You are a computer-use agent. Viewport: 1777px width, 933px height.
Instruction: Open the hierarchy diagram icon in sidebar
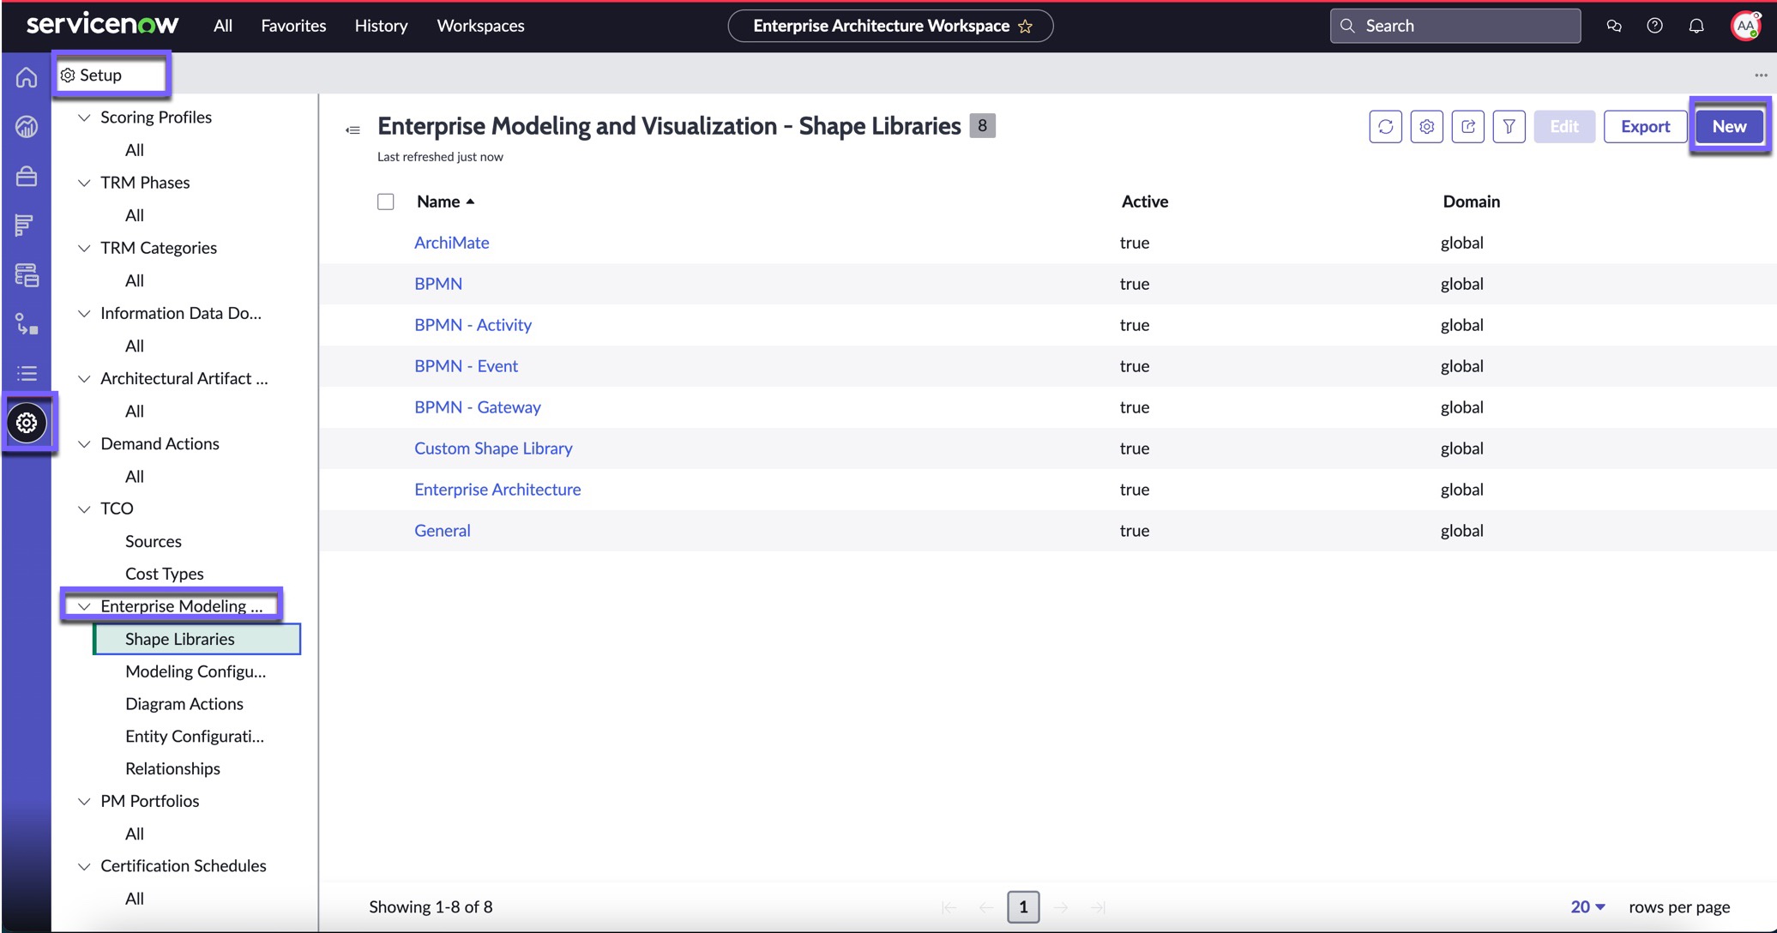27,324
